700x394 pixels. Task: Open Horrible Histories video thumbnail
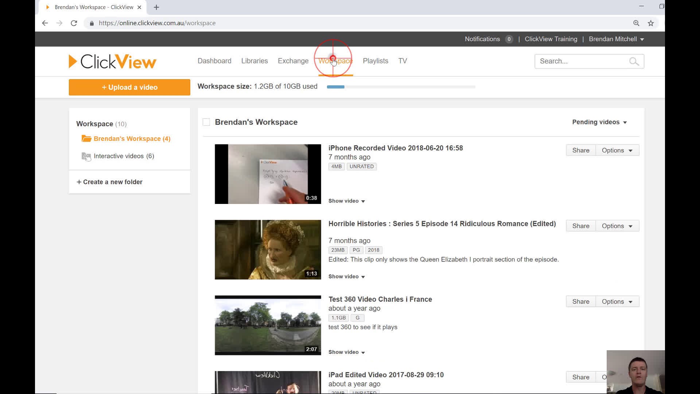click(268, 250)
